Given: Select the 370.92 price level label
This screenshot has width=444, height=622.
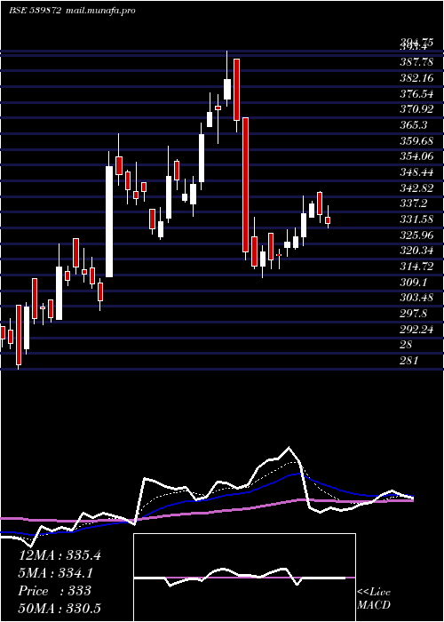Looking at the screenshot, I should [416, 109].
